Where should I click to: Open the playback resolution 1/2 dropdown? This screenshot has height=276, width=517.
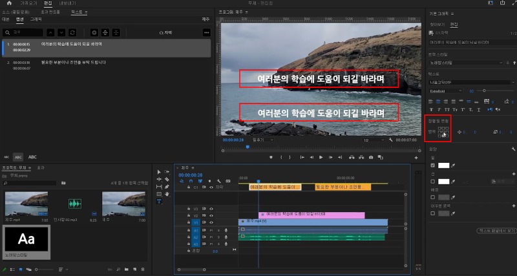pyautogui.click(x=374, y=140)
